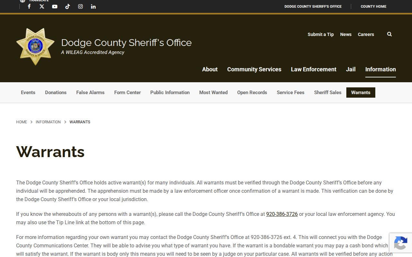Select the Most Wanted tab
Image resolution: width=412 pixels, height=257 pixels.
[x=213, y=93]
